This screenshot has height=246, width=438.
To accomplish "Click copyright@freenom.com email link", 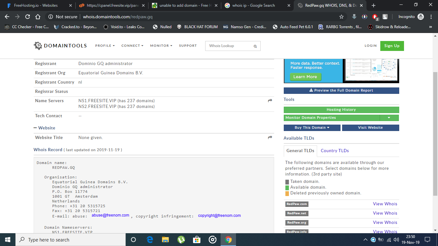I will tap(219, 216).
